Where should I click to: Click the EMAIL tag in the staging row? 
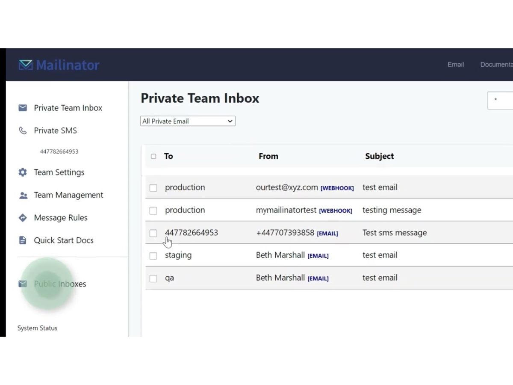click(318, 256)
